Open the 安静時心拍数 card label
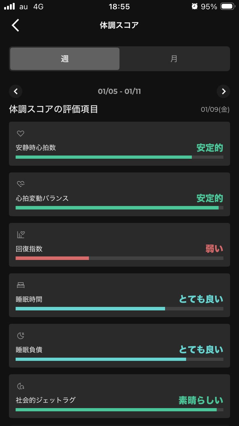The width and height of the screenshot is (239, 426). 36,148
